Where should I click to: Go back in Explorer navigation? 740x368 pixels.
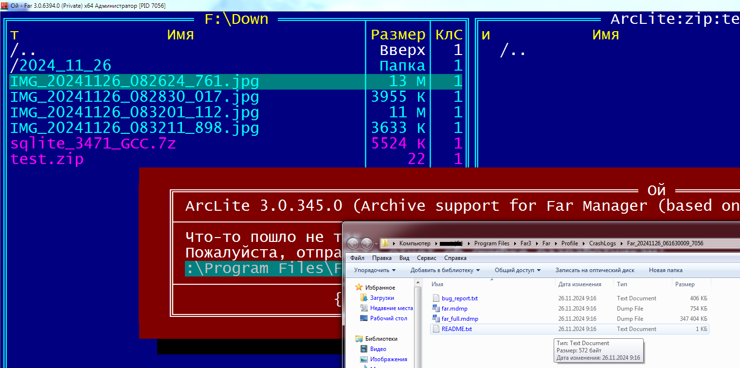pyautogui.click(x=353, y=243)
